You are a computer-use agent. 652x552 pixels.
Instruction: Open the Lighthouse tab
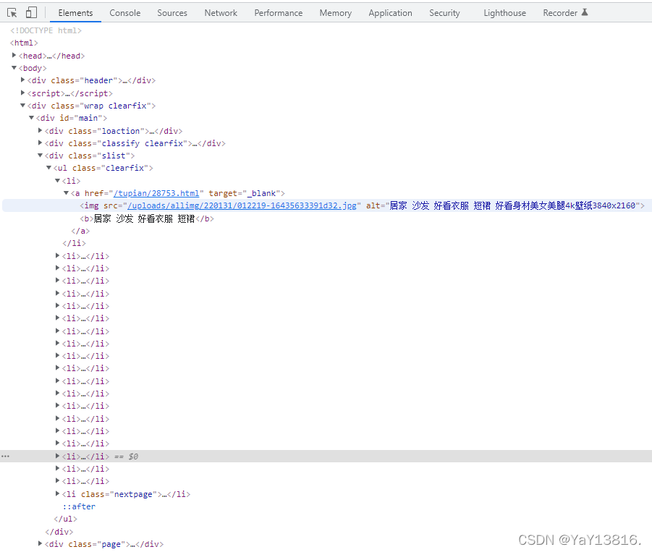pos(504,13)
